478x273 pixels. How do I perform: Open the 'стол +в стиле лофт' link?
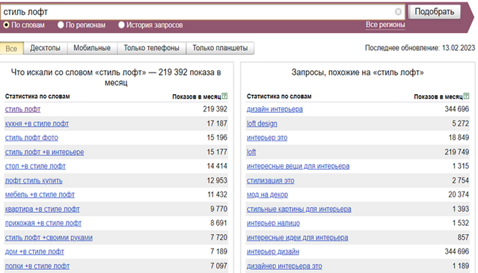(x=35, y=166)
